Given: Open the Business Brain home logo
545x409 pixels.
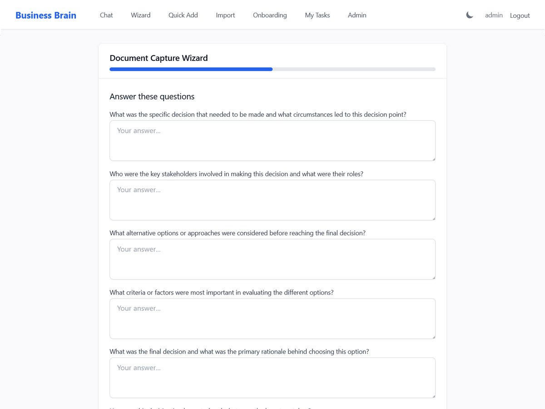Looking at the screenshot, I should [46, 15].
